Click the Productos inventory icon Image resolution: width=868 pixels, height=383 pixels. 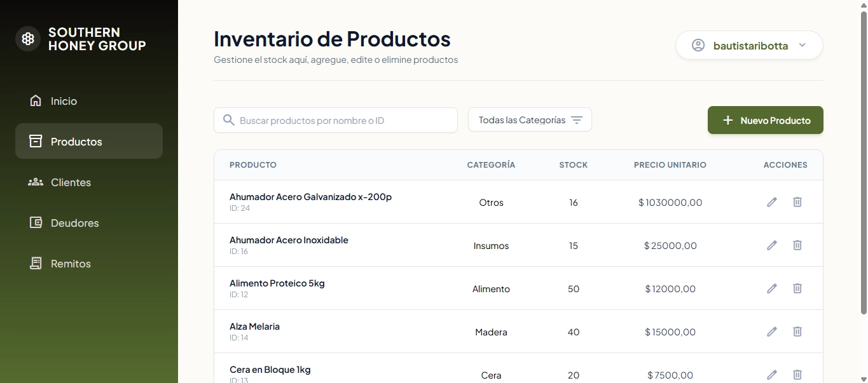(x=34, y=141)
